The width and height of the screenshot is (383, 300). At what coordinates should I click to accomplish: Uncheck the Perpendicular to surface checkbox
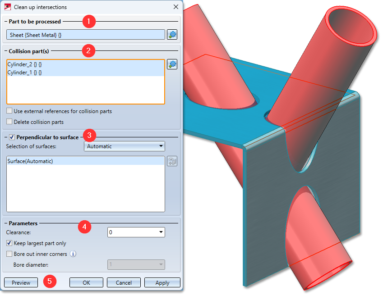click(x=12, y=137)
